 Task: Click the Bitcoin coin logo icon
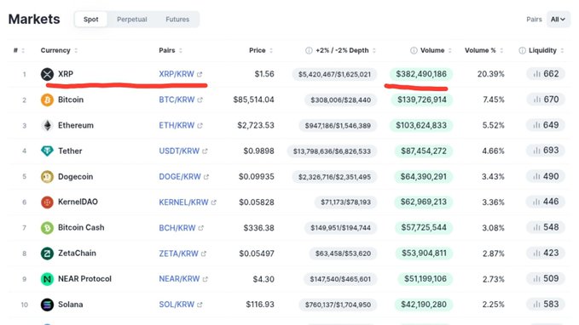47,100
